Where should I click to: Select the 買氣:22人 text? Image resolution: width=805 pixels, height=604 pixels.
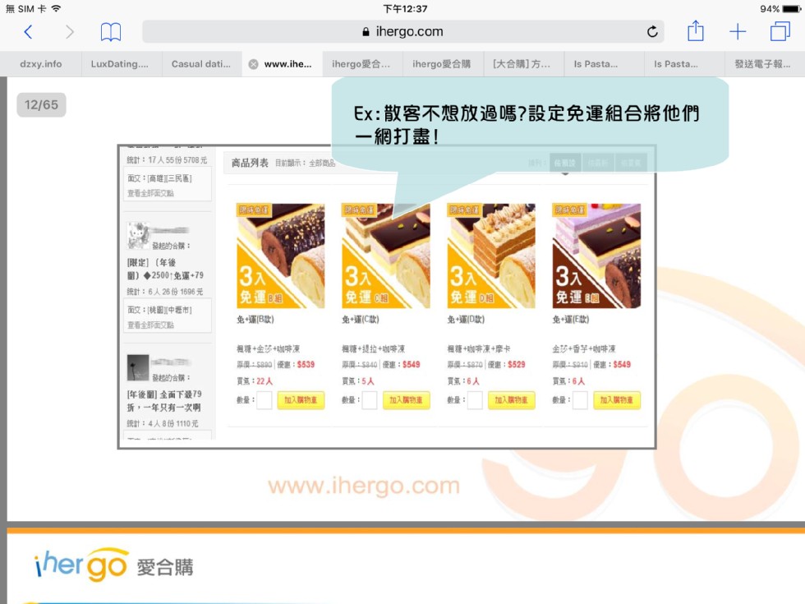[254, 381]
